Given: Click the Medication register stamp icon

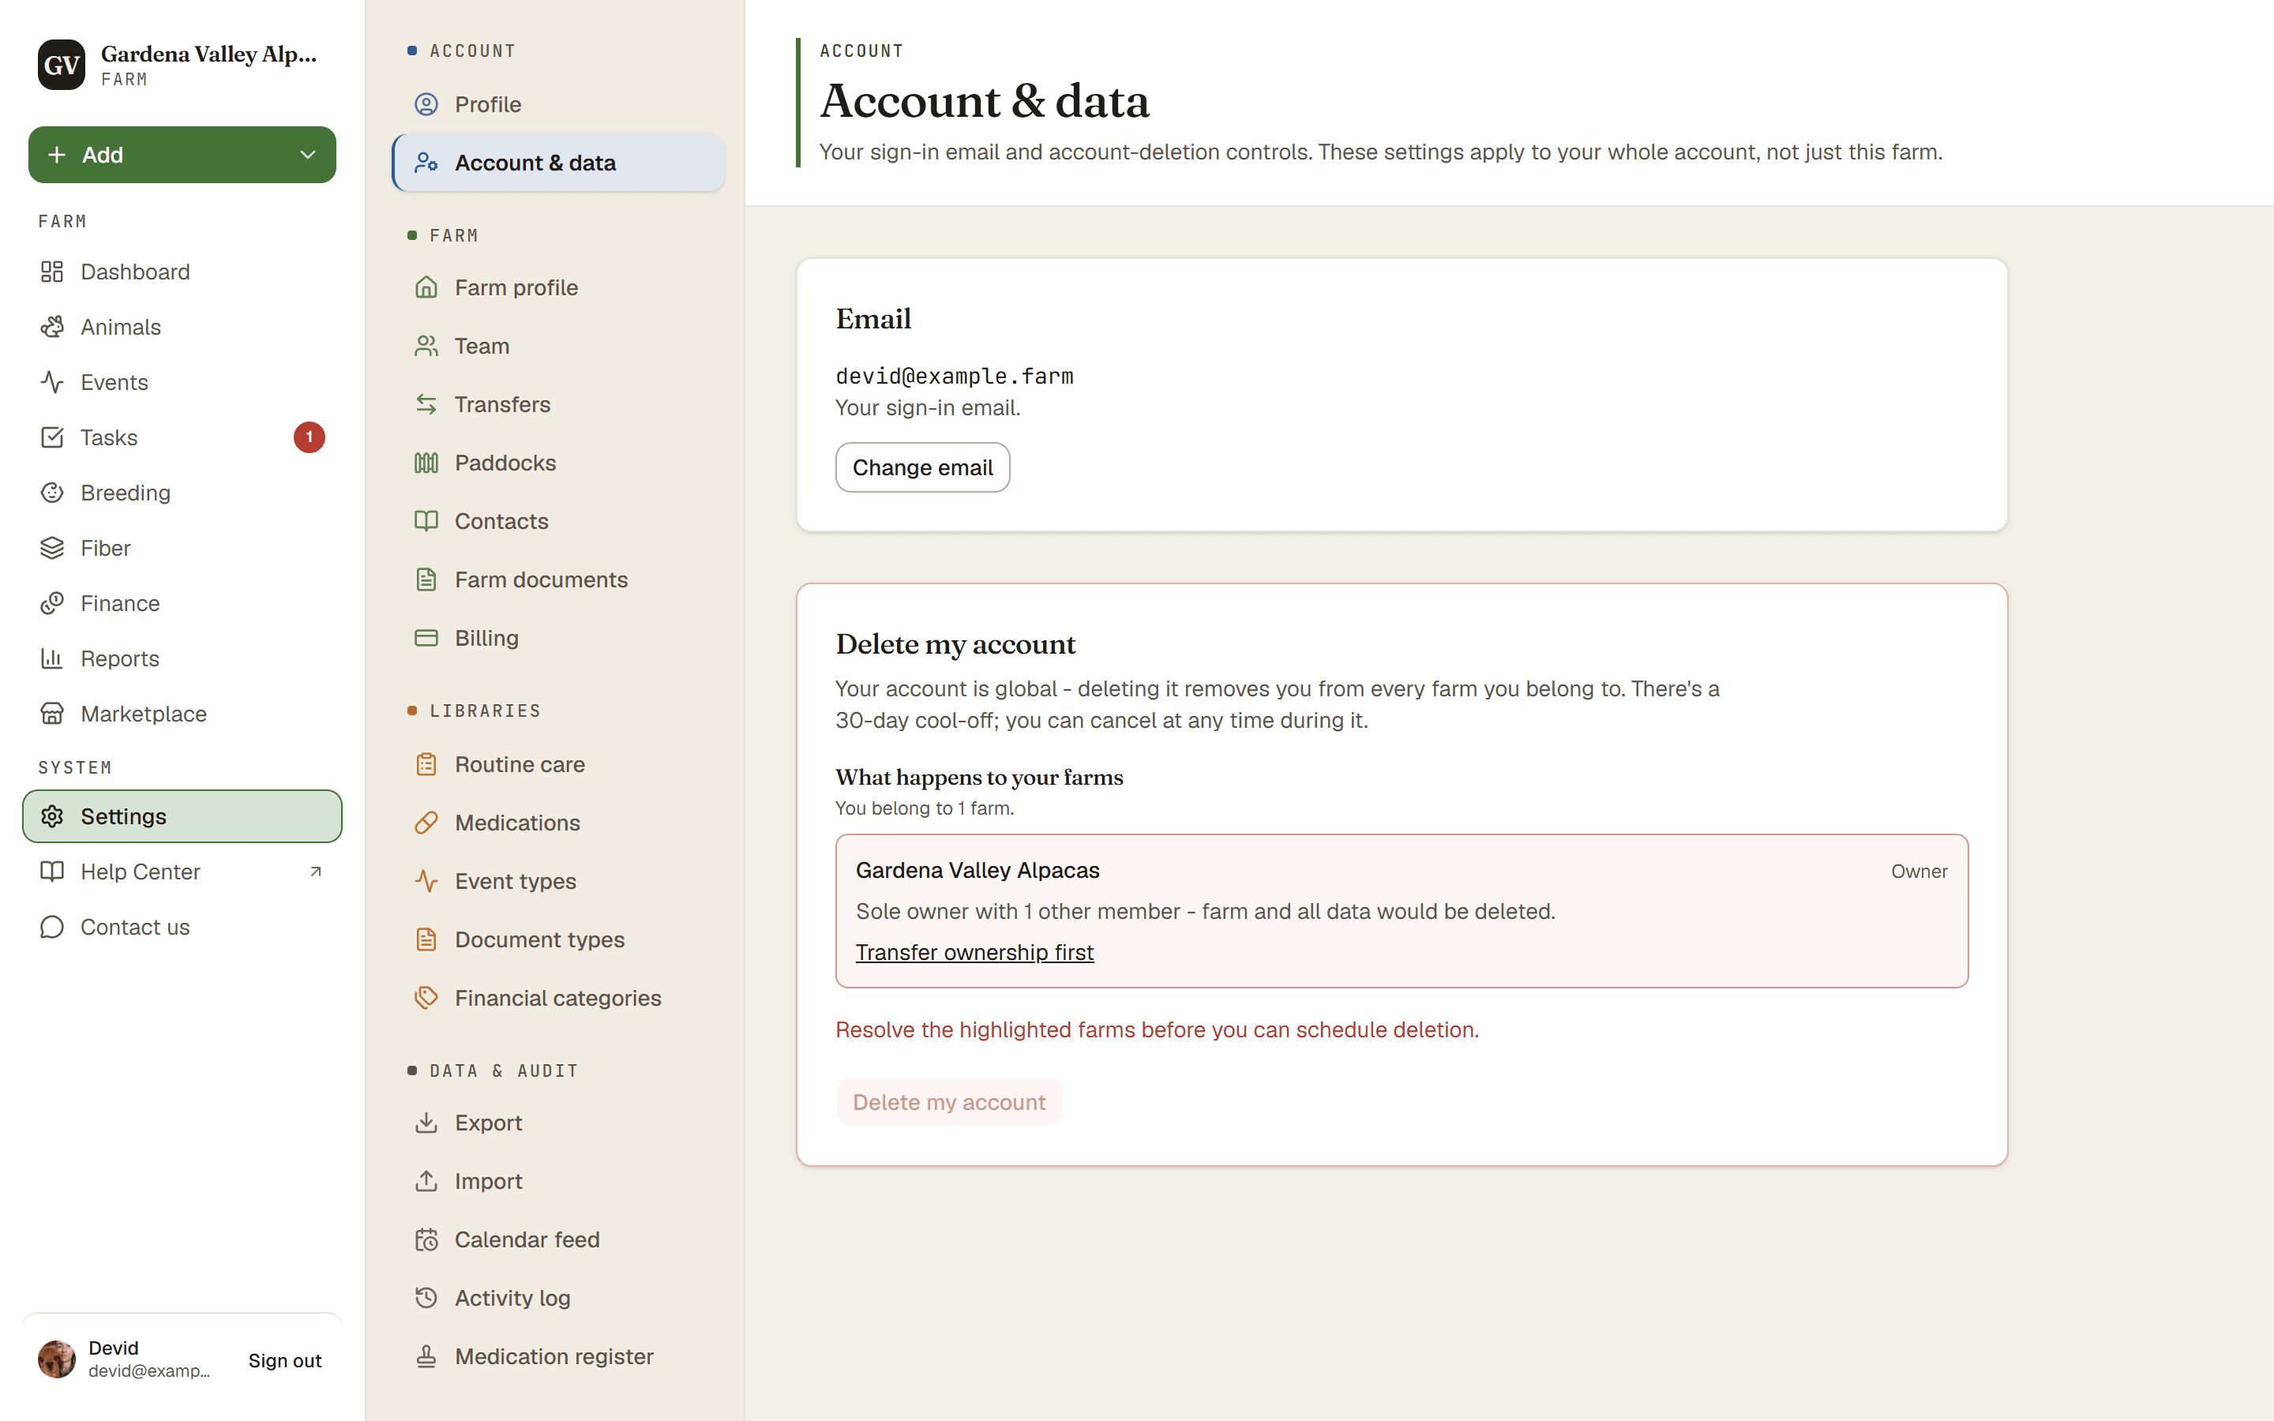Looking at the screenshot, I should 426,1356.
